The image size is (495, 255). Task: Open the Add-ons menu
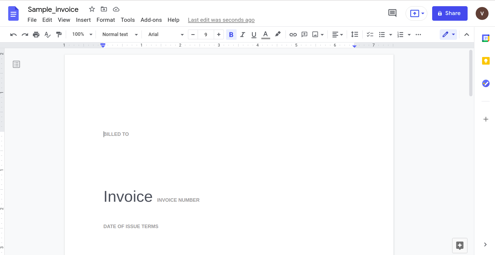point(151,20)
